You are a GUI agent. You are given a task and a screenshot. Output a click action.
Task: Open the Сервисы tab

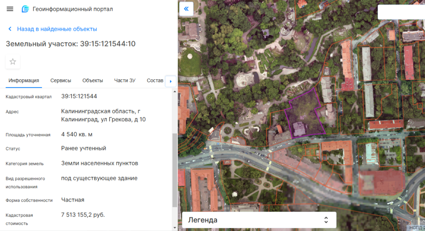pos(61,81)
